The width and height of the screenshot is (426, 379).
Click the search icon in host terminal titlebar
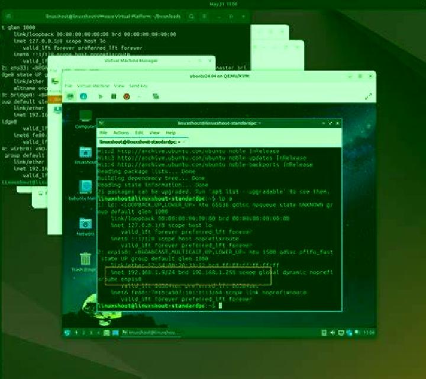pos(191,17)
